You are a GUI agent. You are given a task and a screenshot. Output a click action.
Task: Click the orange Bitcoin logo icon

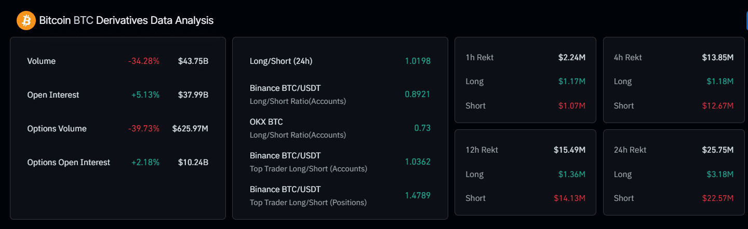pyautogui.click(x=26, y=21)
